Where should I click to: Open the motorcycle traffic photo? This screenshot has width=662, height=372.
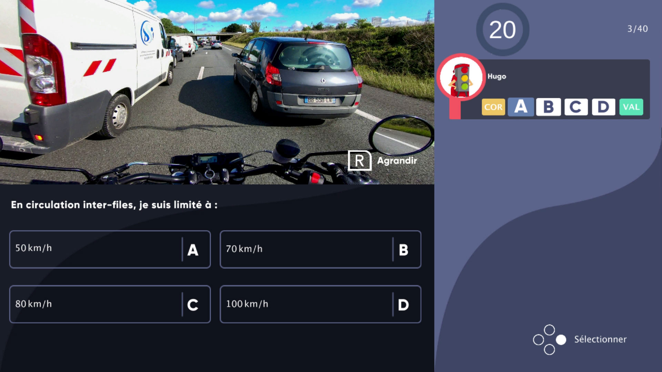[x=217, y=92]
